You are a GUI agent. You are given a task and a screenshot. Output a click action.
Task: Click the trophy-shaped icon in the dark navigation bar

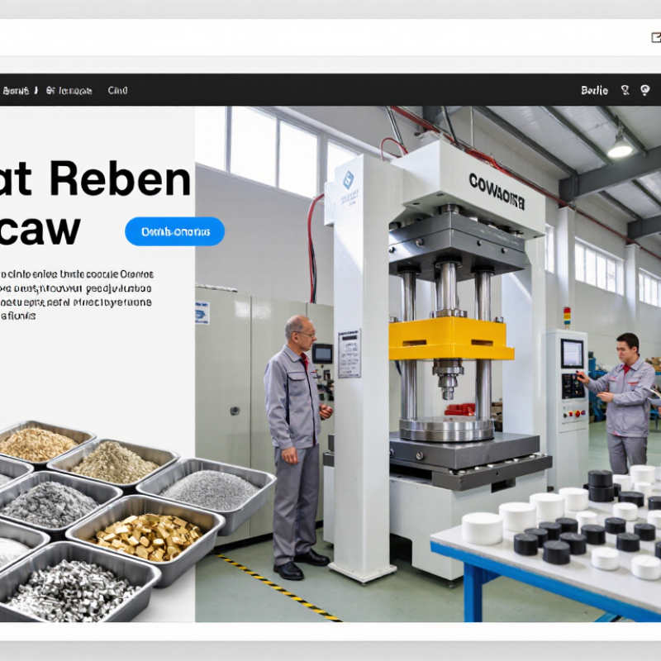(x=625, y=90)
